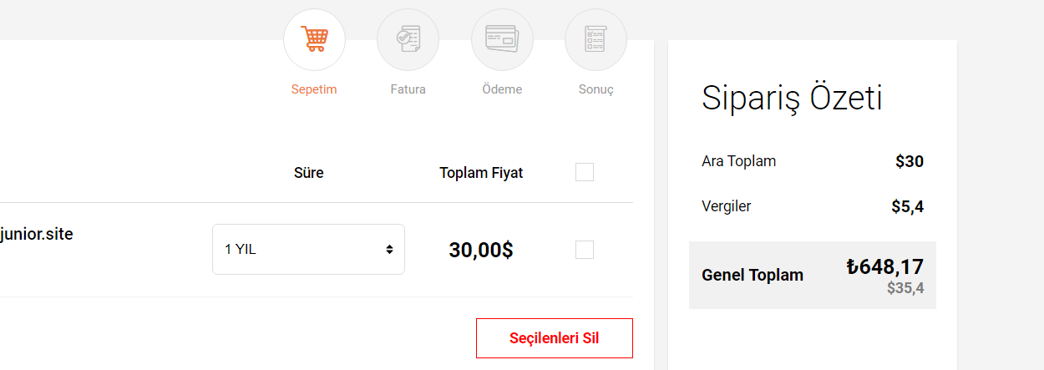Click the orange shopping cart step icon
Viewport: 1044px width, 370px height.
[315, 39]
